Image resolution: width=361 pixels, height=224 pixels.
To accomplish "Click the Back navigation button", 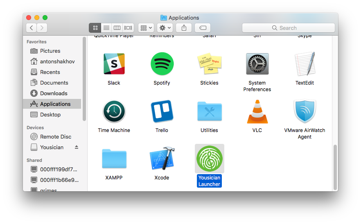I will tap(32, 28).
